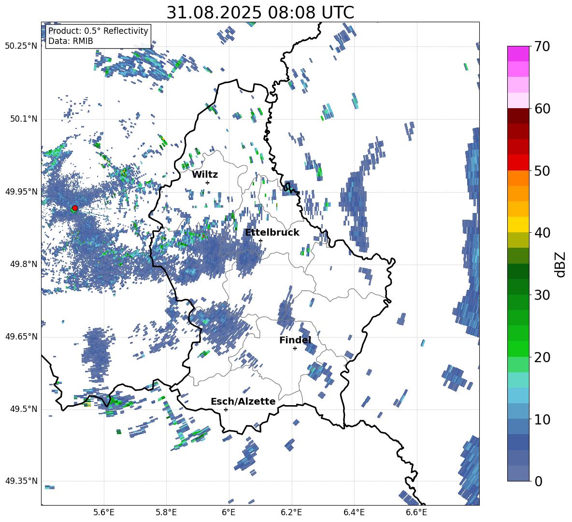Image resolution: width=572 pixels, height=522 pixels.
Task: Click the Ettelbruck city label
Action: pyautogui.click(x=272, y=233)
